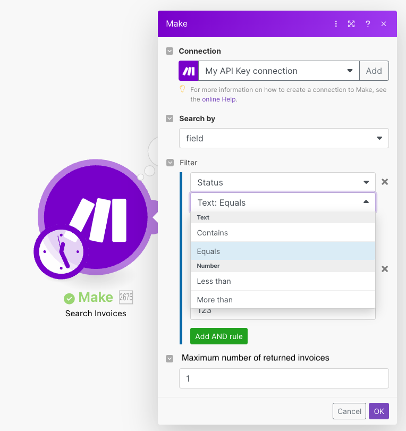Toggle the Filter section checkbox
Viewport: 406px width, 431px height.
(x=170, y=163)
